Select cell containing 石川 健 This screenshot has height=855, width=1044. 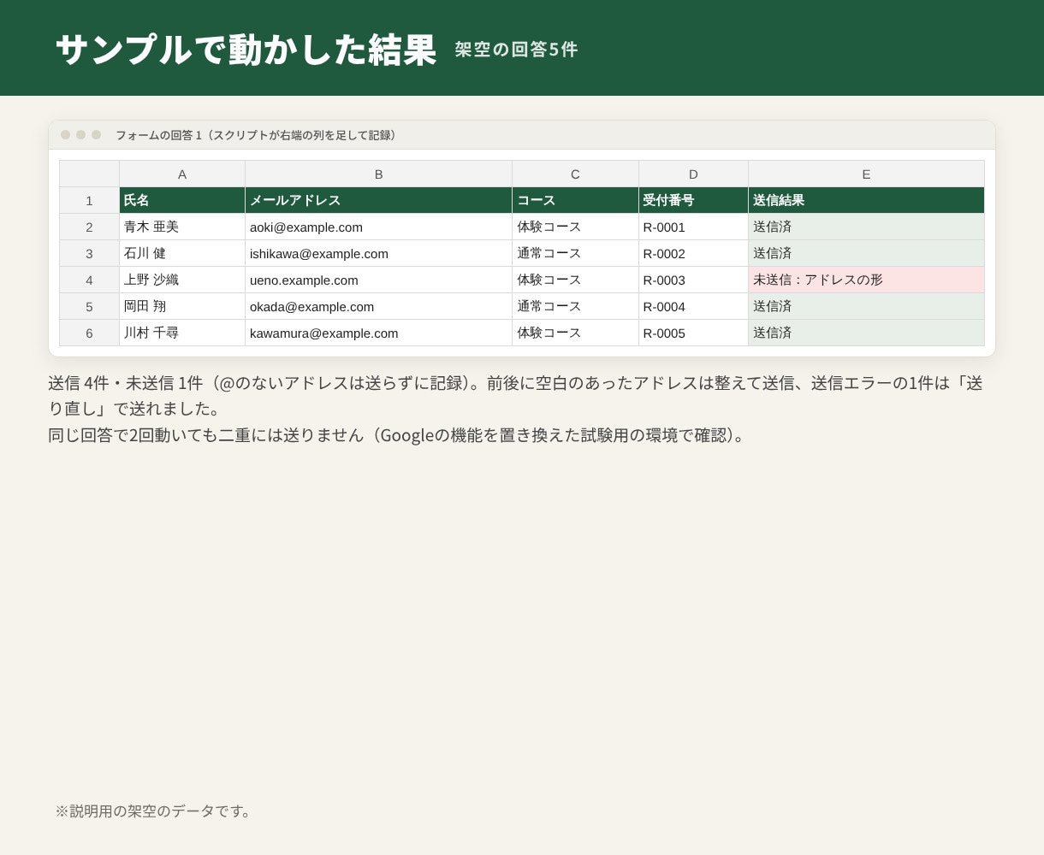point(182,253)
